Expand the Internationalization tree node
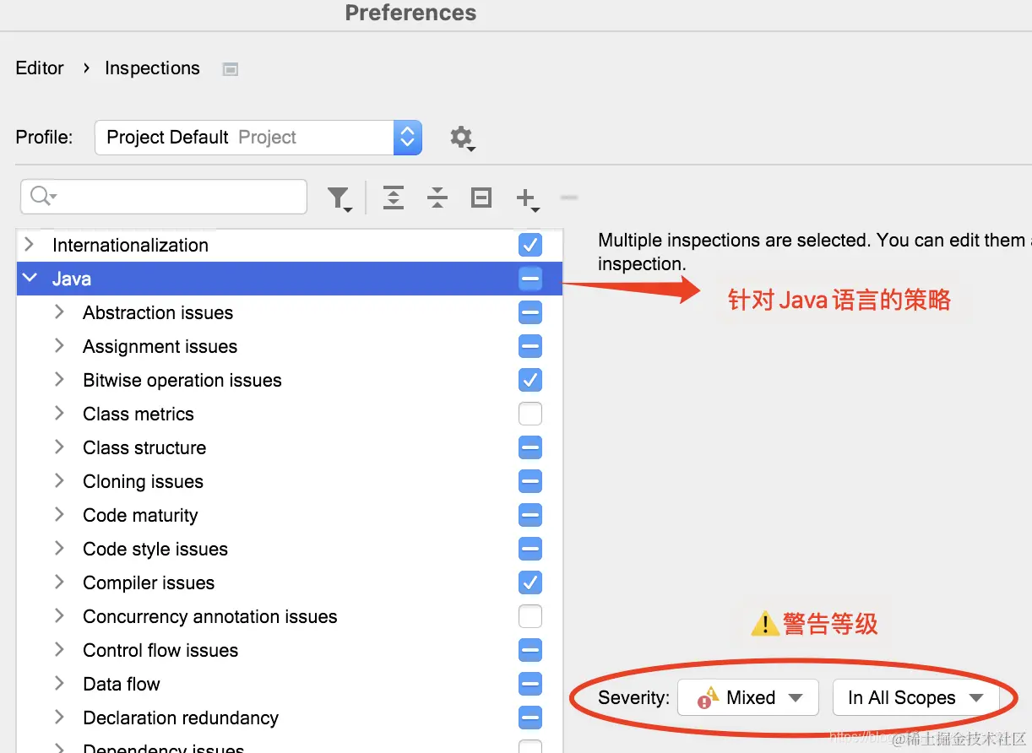Screen dimensions: 1032x753 (30, 245)
